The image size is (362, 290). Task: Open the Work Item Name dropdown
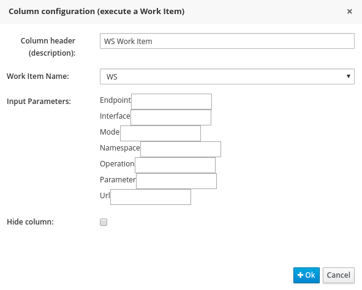(227, 76)
